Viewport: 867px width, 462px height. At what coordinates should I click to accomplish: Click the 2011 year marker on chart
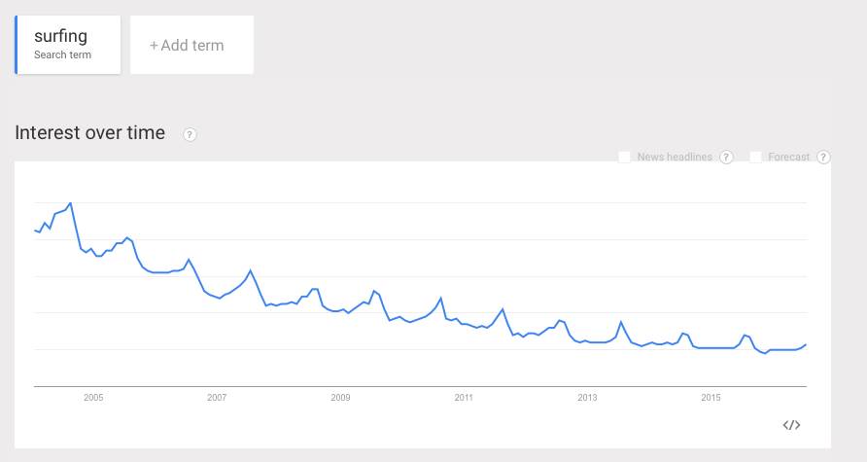[464, 397]
